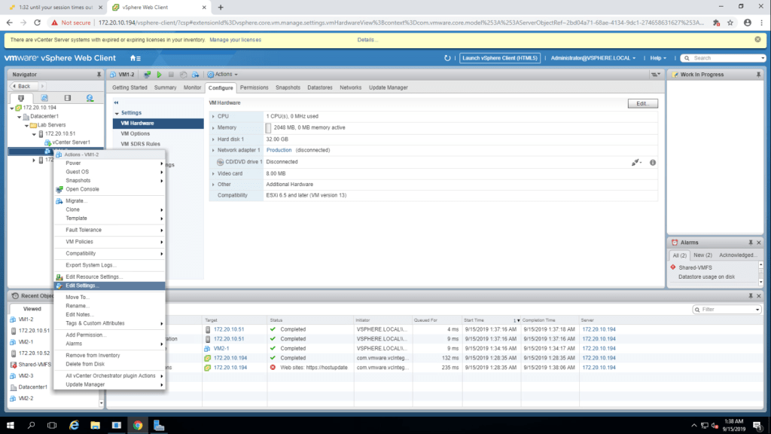Switch to the VMs and Templates navigator icon
Image resolution: width=771 pixels, height=434 pixels.
pyautogui.click(x=44, y=98)
